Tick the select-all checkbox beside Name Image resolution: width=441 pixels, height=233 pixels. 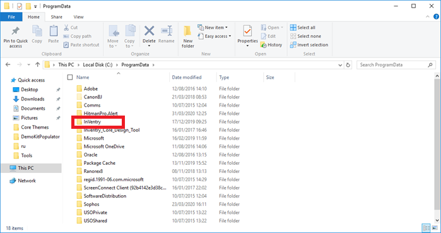point(70,77)
